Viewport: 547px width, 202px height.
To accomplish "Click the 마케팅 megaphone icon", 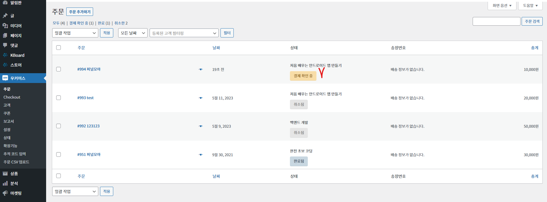I will [x=5, y=193].
